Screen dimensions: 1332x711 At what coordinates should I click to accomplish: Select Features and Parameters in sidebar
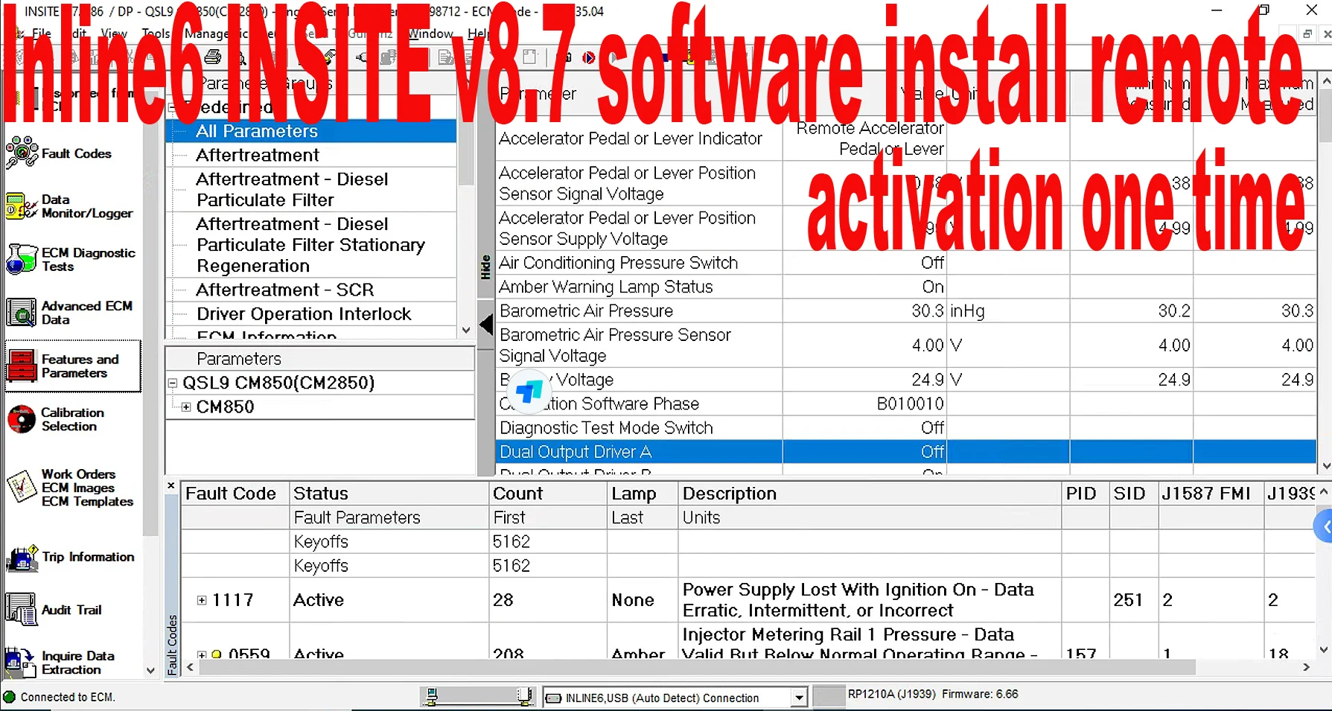(72, 366)
